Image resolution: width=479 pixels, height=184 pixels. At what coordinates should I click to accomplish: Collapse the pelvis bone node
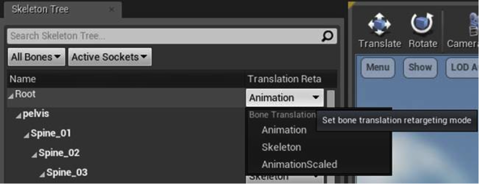[19, 116]
